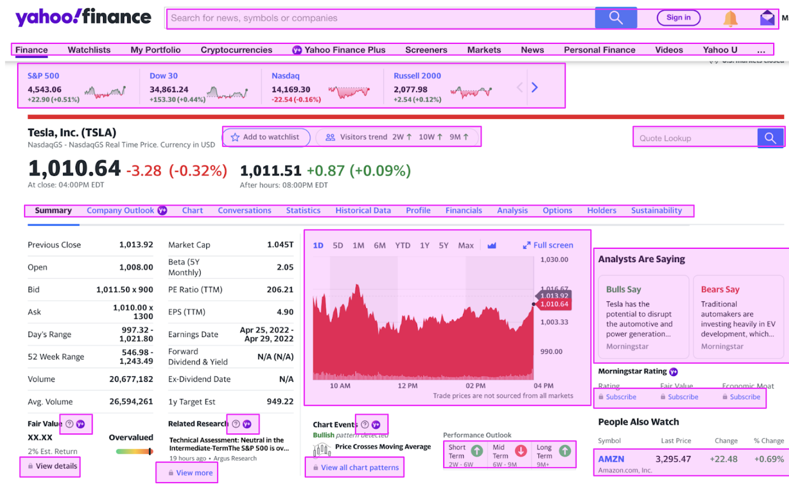Click Short Term up arrow indicator
The image size is (789, 496).
(477, 451)
